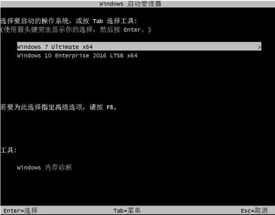The image size is (275, 215).
Task: Click the 请按 text before F8
Action: click(96, 107)
